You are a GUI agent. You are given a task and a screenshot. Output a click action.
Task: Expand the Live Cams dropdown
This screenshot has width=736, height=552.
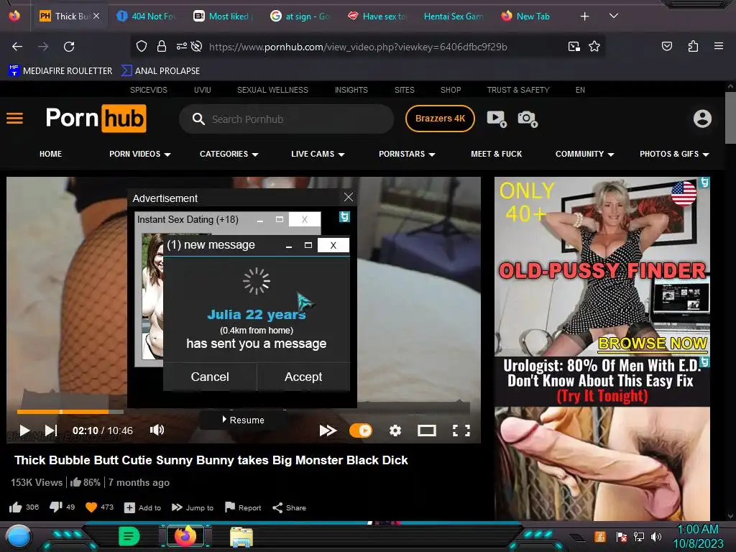318,154
